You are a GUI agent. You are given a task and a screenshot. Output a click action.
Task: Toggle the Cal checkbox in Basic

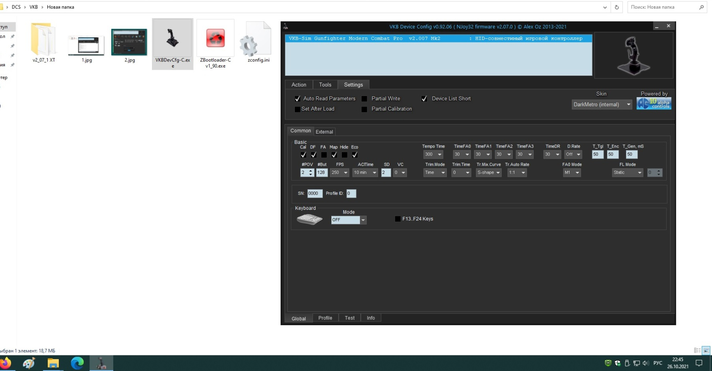tap(303, 155)
